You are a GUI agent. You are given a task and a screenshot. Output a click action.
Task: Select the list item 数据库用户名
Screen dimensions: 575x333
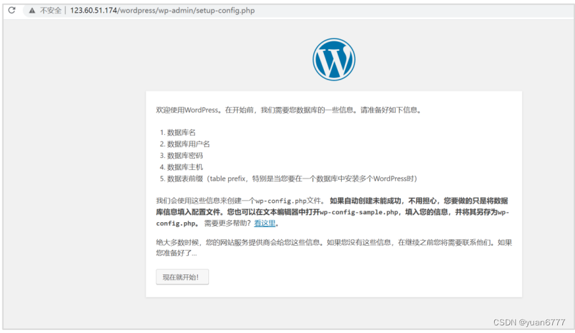click(x=189, y=144)
